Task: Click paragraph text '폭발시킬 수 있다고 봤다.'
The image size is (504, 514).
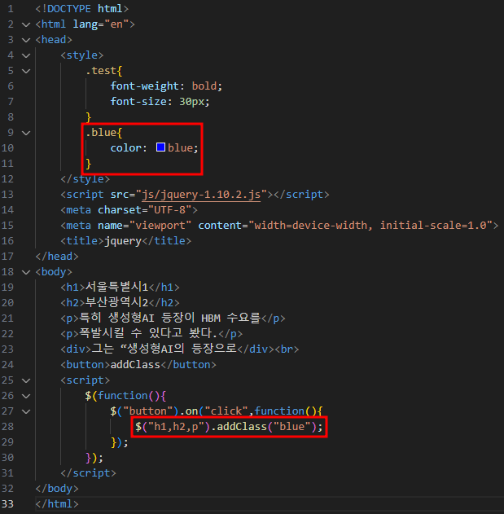Action: (x=148, y=333)
